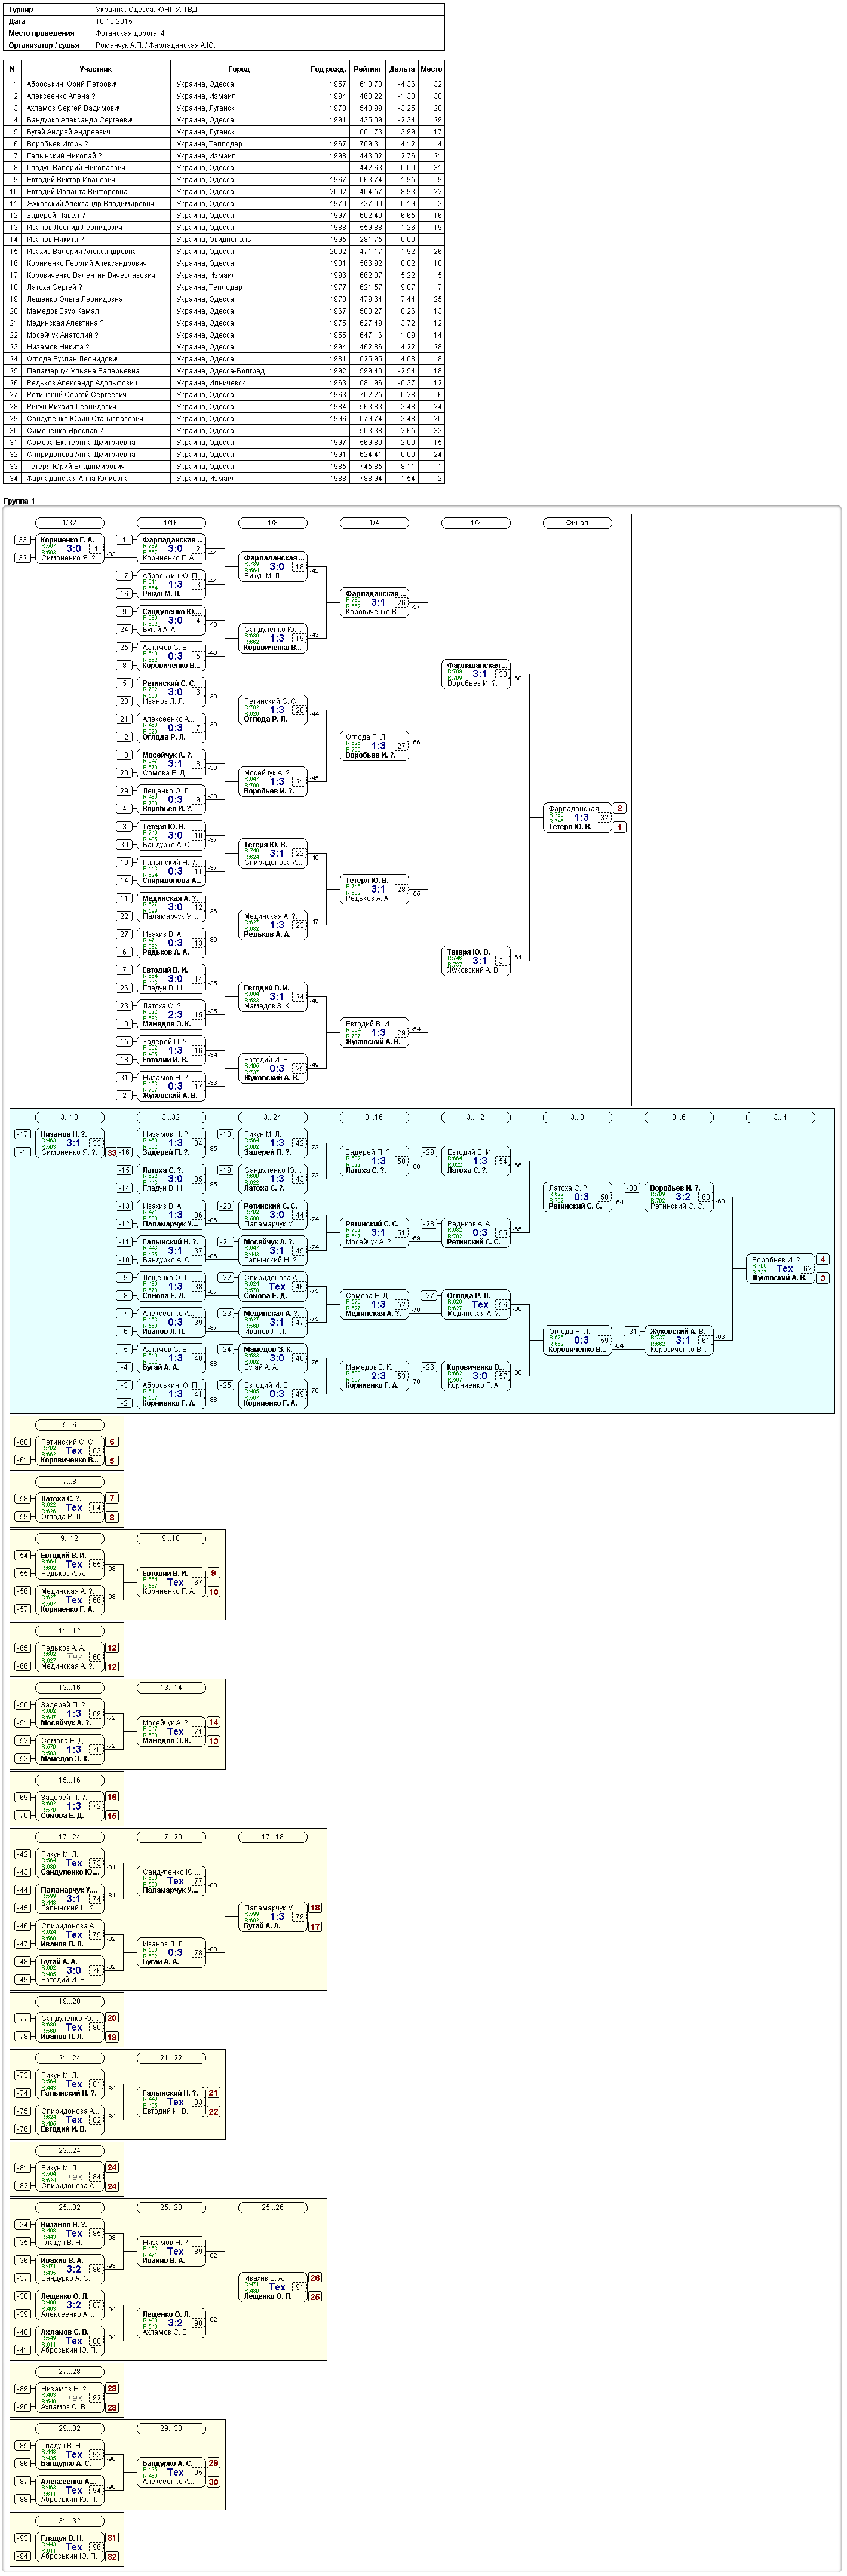Screen dimensions: 847x2576
Task: Click the date value "10.10.2015"
Action: click(x=112, y=21)
